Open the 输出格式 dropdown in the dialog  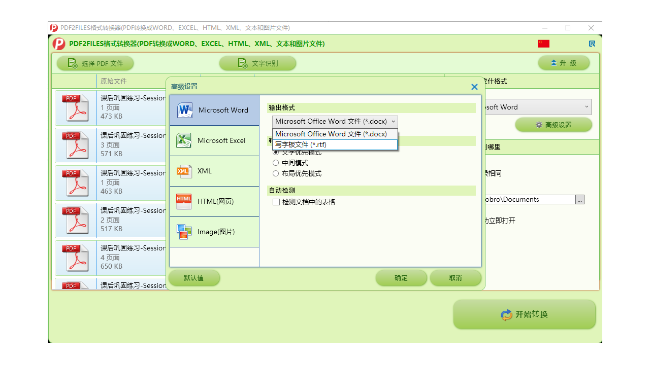coord(335,121)
